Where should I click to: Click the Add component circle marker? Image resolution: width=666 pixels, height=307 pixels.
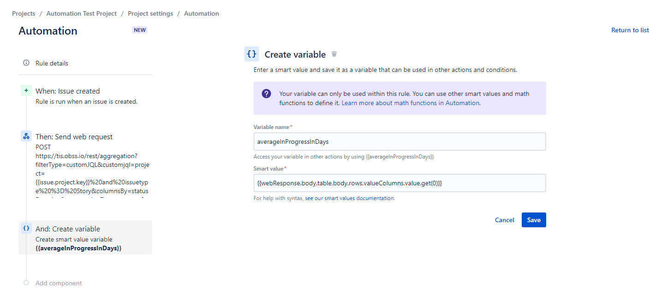[x=26, y=283]
